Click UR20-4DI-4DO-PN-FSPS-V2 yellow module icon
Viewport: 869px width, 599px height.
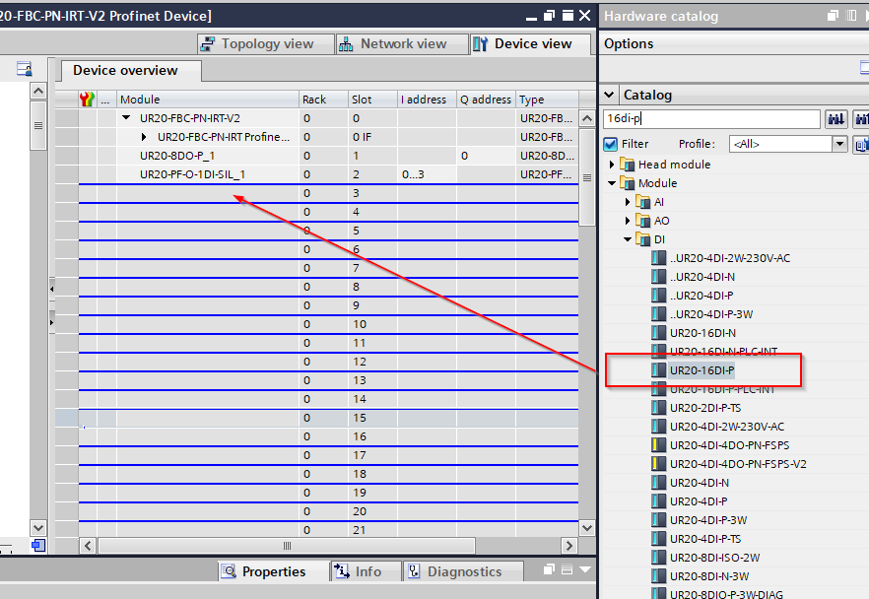click(x=658, y=464)
